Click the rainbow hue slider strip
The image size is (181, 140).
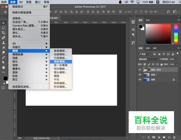[176, 34]
